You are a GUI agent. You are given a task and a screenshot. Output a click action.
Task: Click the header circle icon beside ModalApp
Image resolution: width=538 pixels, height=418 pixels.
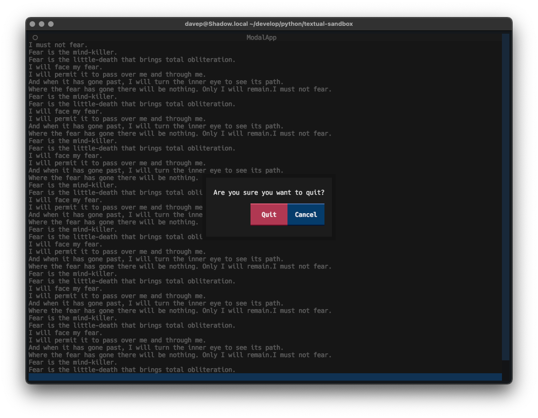[x=35, y=37]
